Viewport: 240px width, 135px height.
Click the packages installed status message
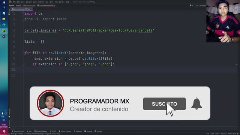(x=36, y=134)
